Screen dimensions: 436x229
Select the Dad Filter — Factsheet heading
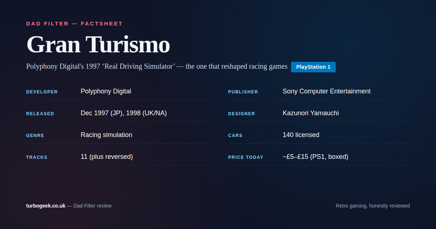coord(74,24)
